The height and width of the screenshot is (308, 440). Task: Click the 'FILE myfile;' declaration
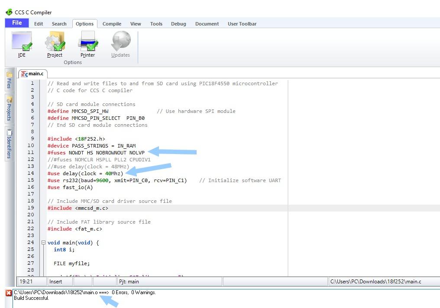71,263
